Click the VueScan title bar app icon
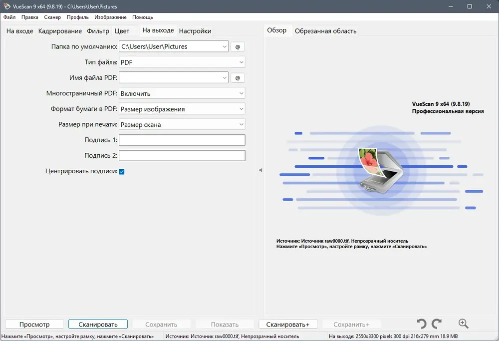The width and height of the screenshot is (499, 341). 6,6
